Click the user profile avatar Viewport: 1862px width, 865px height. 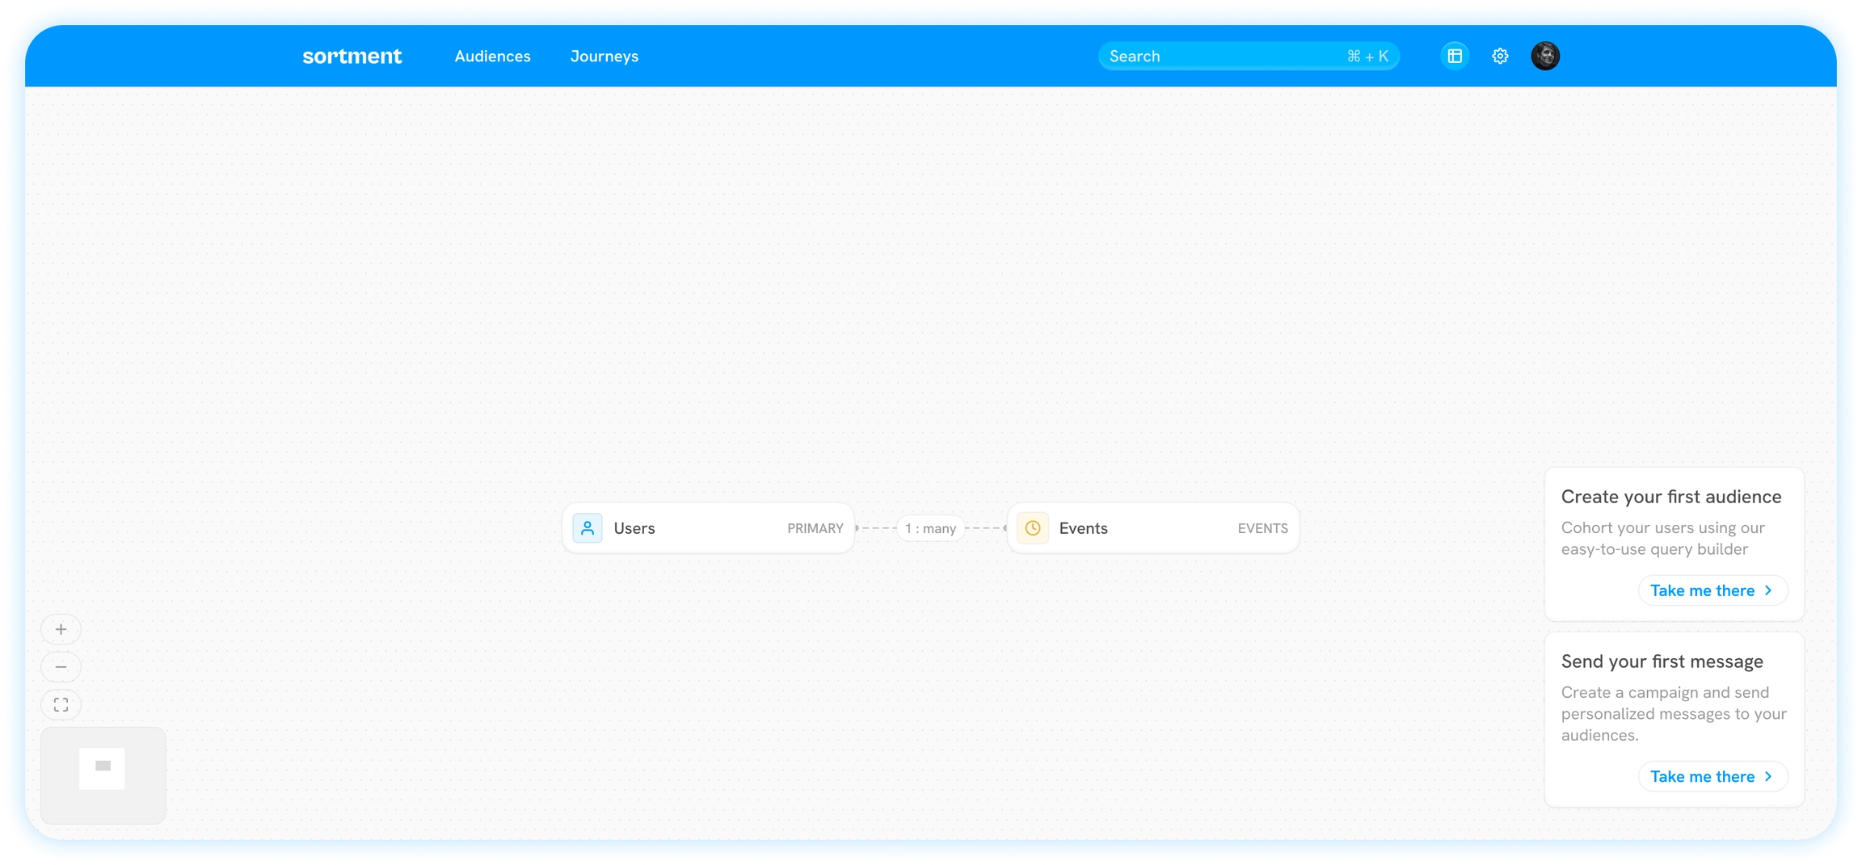click(1545, 56)
